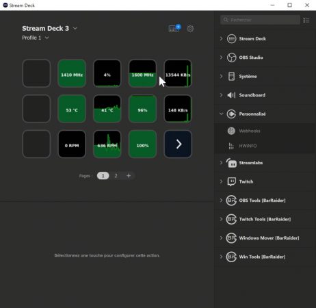This screenshot has height=308, width=316.
Task: Maximize the Stream Deck window
Action: [289, 5]
